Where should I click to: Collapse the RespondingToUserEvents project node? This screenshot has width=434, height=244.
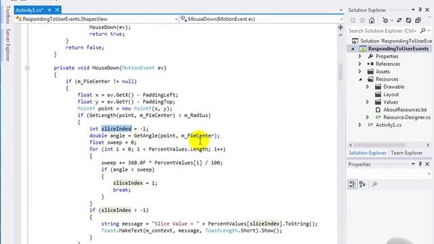click(353, 49)
